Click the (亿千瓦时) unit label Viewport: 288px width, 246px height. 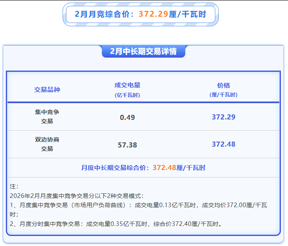point(127,95)
